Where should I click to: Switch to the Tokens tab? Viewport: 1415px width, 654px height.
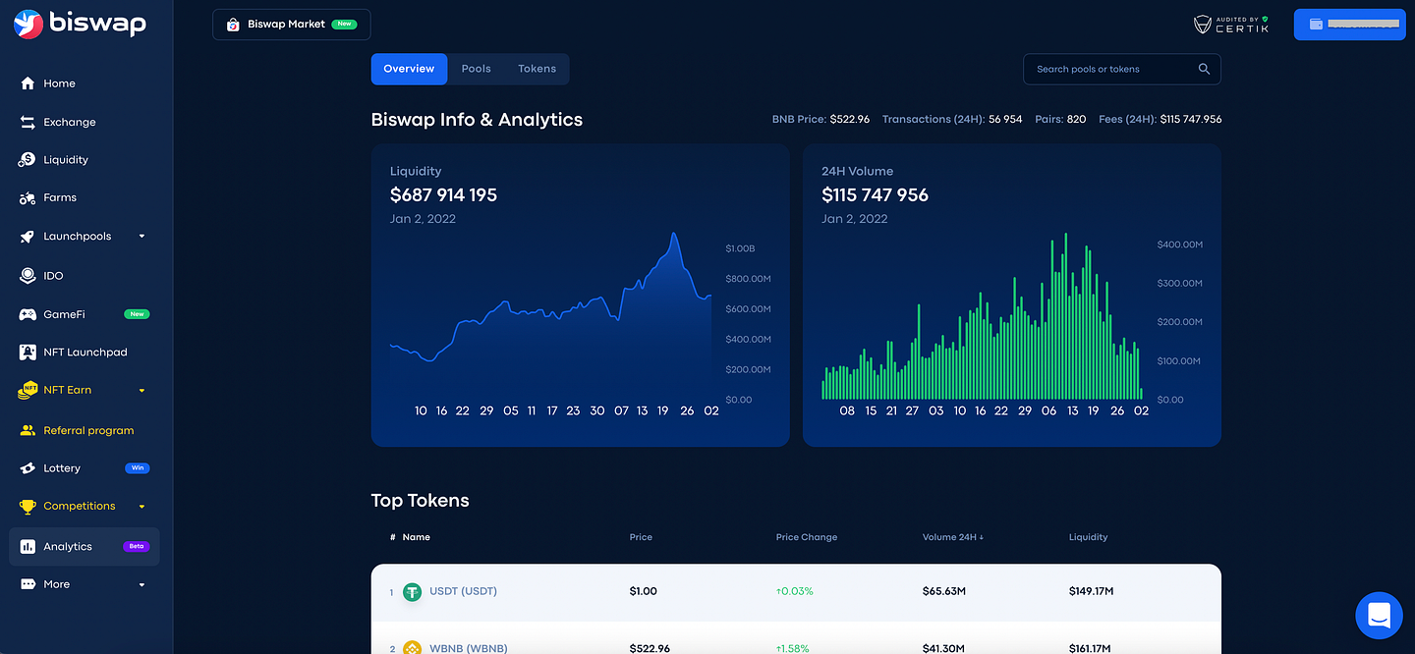click(x=537, y=69)
